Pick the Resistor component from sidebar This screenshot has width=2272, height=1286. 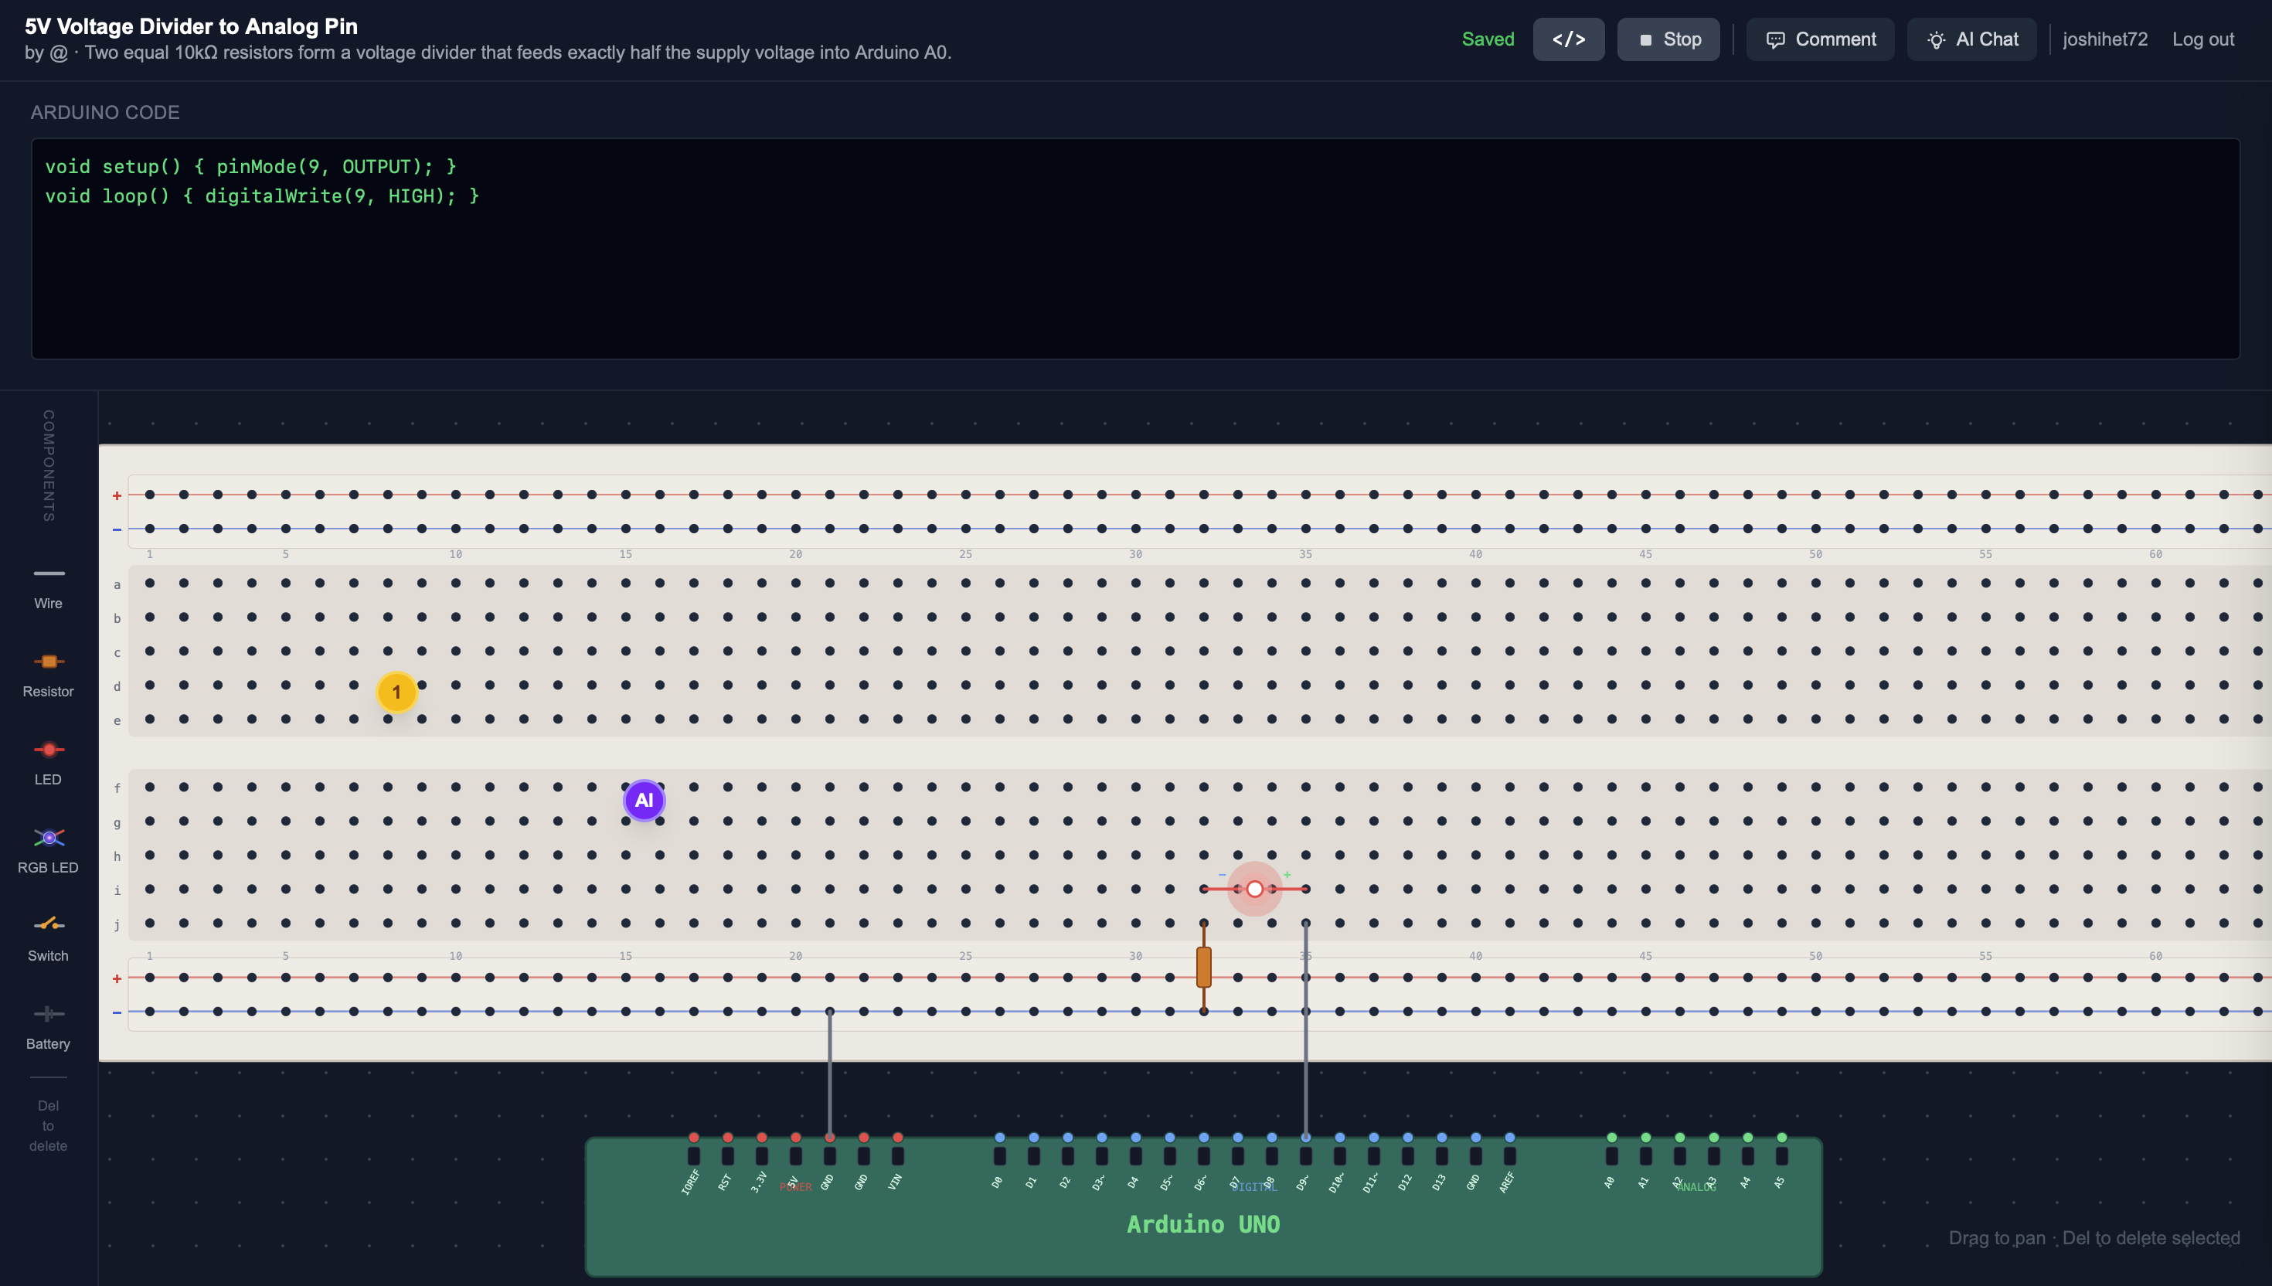[49, 675]
